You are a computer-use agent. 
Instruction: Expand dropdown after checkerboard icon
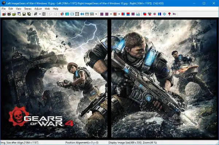tap(119, 14)
